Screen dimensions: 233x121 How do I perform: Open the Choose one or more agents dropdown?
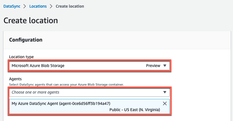coord(89,92)
